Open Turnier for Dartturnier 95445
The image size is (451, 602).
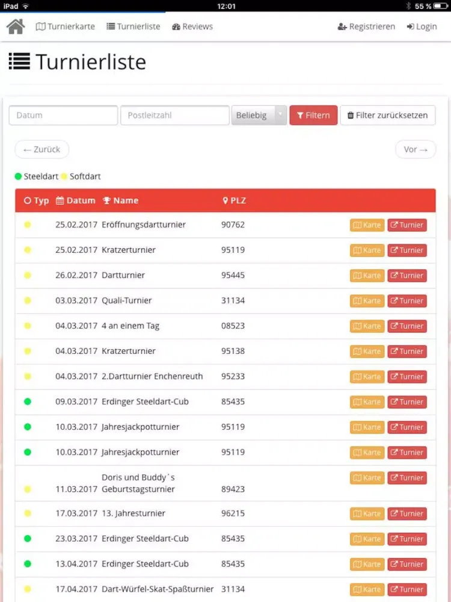pyautogui.click(x=407, y=276)
